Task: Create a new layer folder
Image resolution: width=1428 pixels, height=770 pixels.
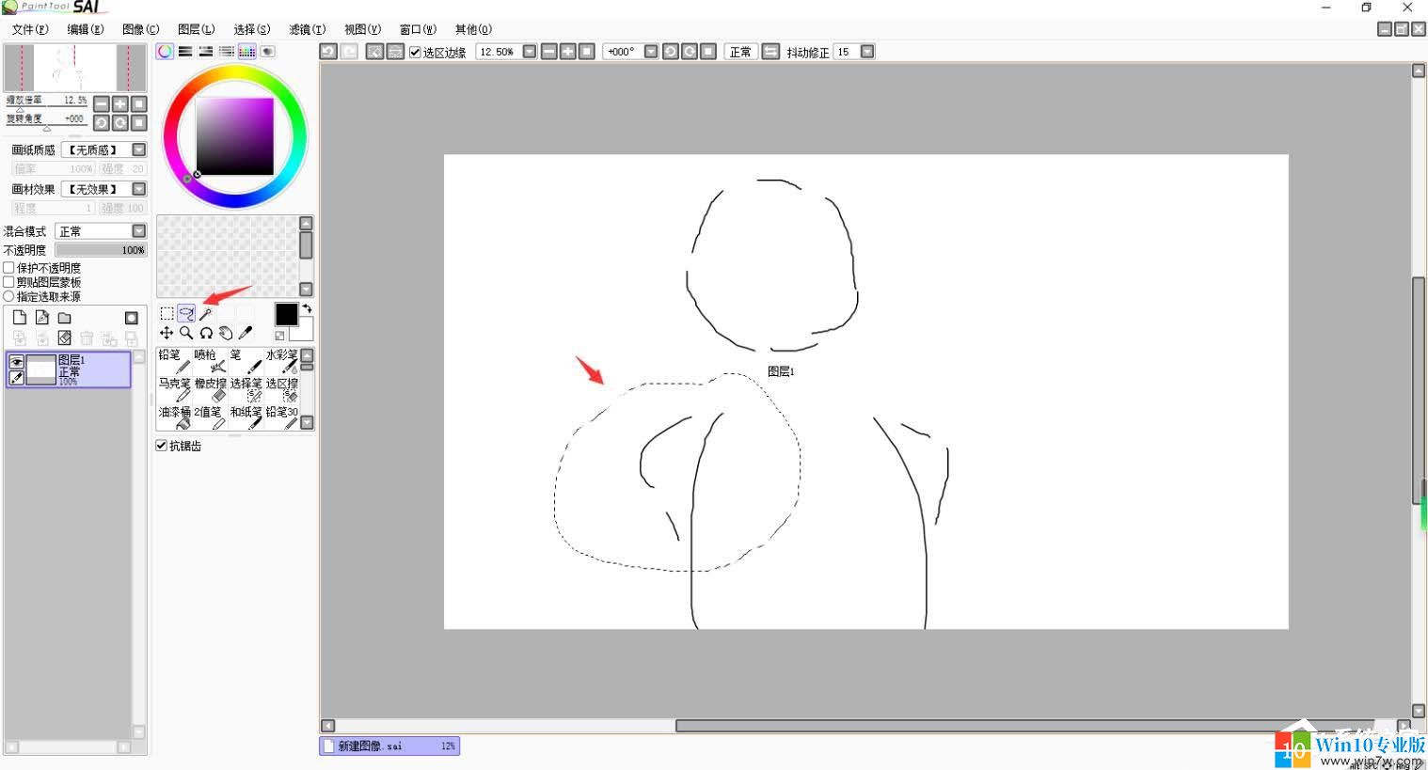Action: coord(65,318)
